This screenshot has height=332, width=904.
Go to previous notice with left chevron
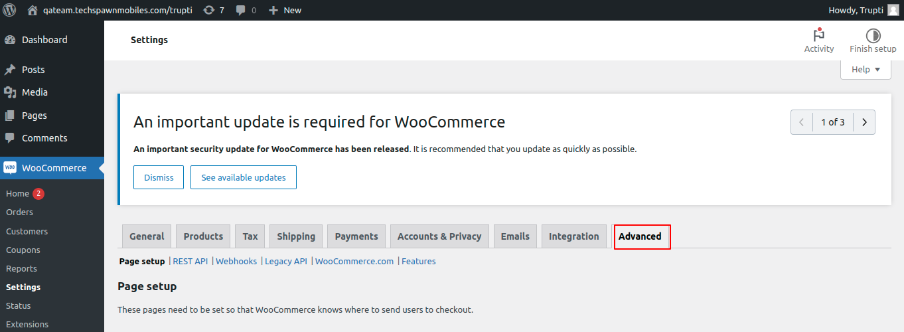(x=802, y=122)
